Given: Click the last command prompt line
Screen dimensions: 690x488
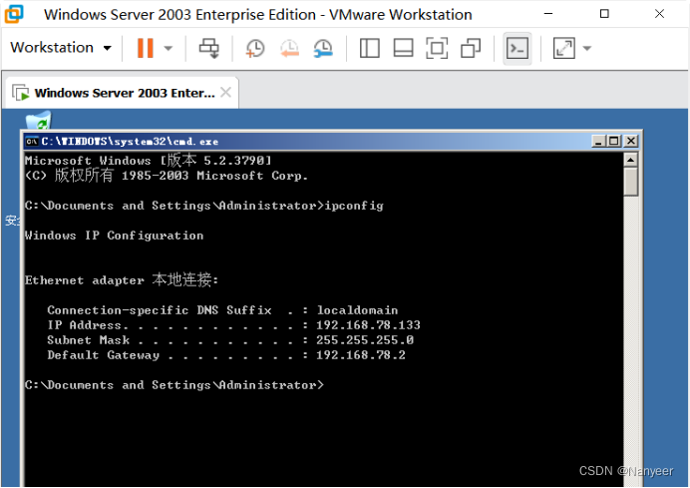Looking at the screenshot, I should point(174,385).
